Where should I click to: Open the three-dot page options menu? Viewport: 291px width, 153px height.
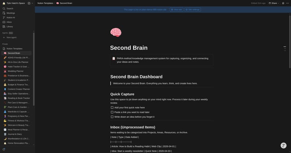point(287,3)
